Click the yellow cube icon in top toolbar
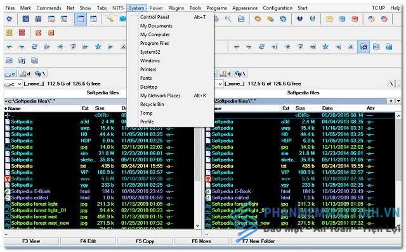Viewport: 406px width, 252px height. click(x=329, y=19)
